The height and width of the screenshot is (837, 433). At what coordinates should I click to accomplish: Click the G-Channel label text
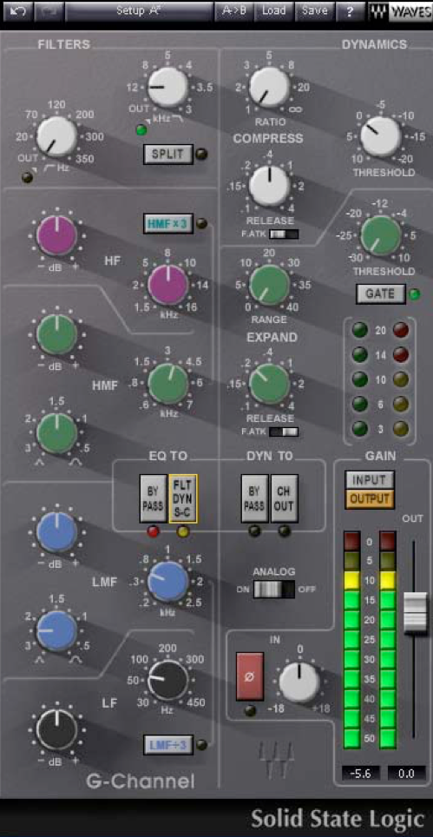point(141,782)
